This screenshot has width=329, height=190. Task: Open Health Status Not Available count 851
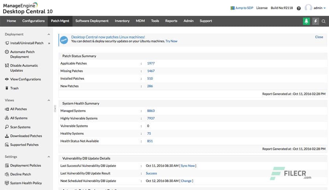150,141
